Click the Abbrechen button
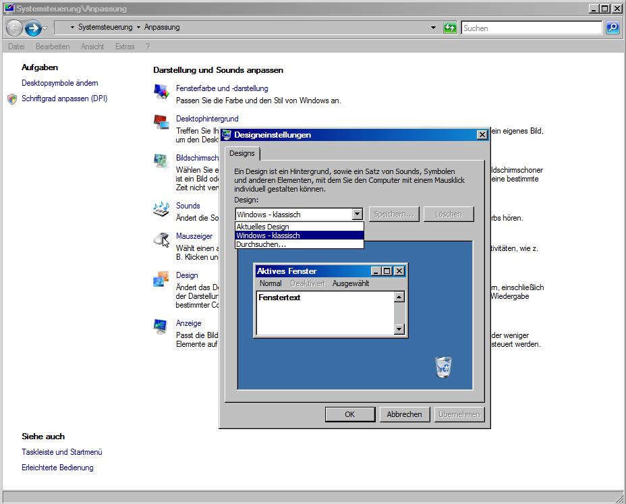The width and height of the screenshot is (626, 504). pyautogui.click(x=405, y=414)
